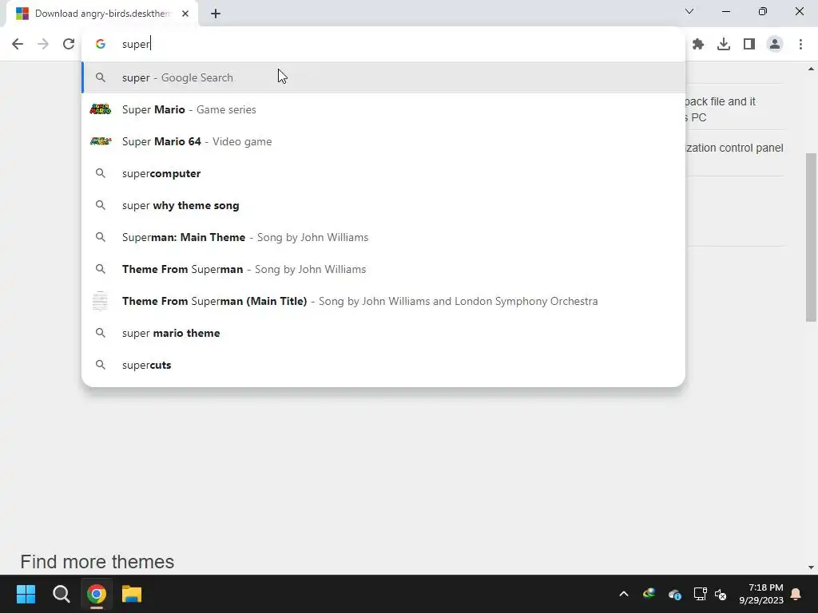Choose 'Theme From Superman' by John Williams

point(383,269)
